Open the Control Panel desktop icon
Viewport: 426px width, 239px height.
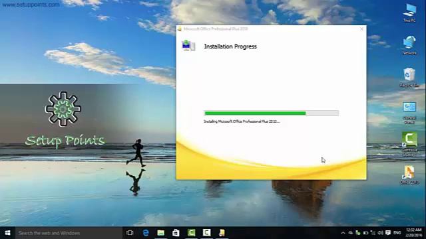click(x=409, y=112)
